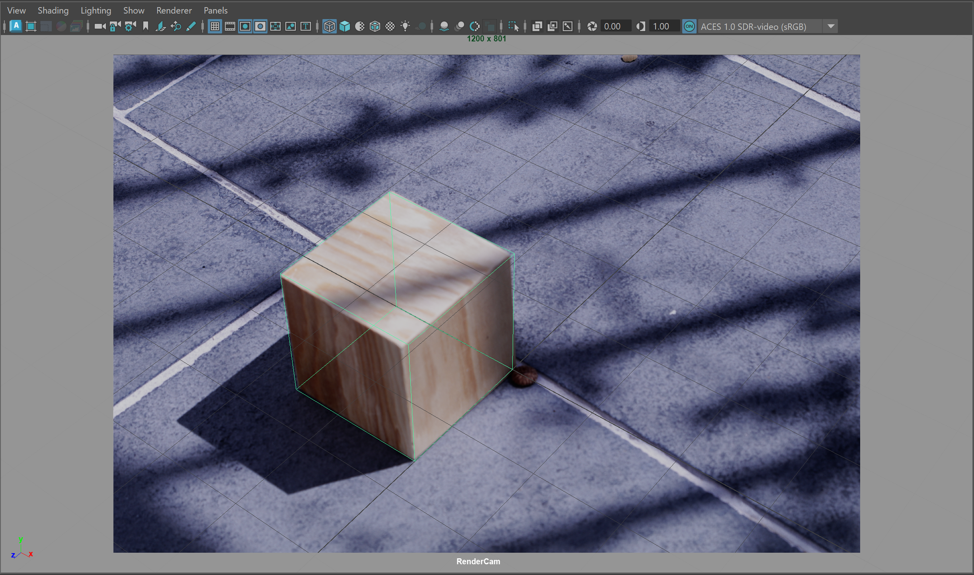Click the 2D pan/zoom icon

tap(176, 26)
